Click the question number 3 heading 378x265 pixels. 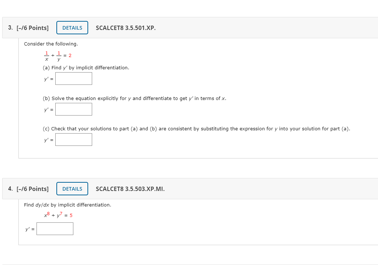pos(10,27)
